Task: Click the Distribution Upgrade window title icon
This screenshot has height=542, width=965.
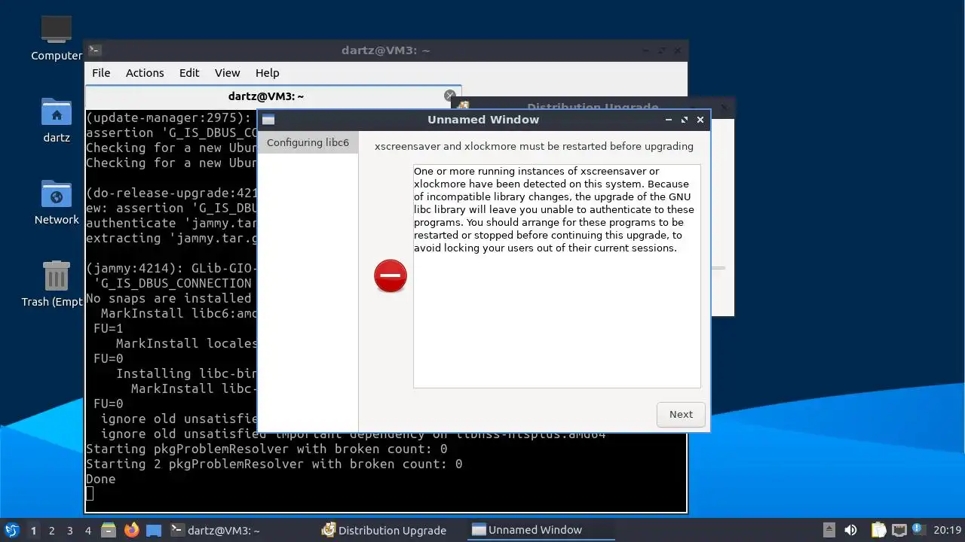Action: [464, 107]
